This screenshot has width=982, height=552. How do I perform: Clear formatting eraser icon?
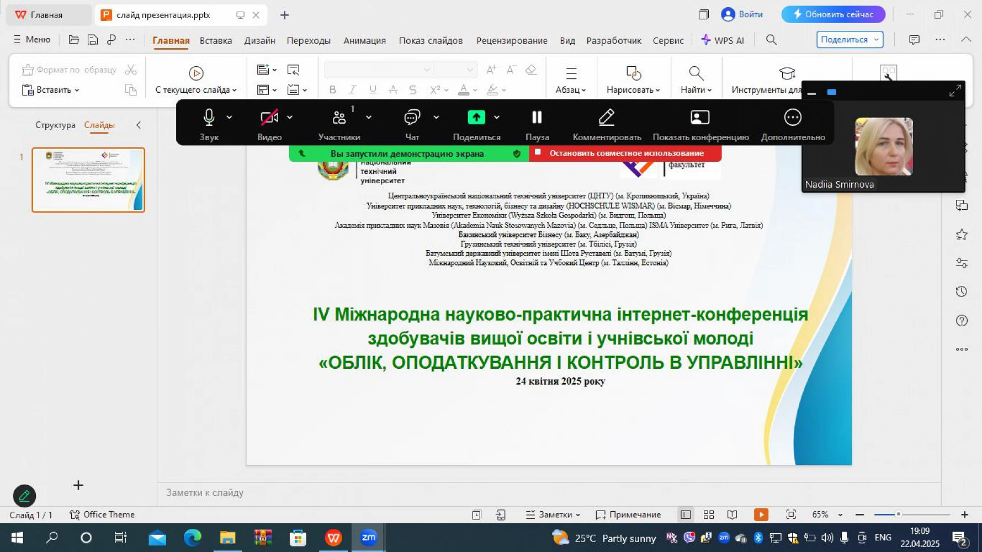coord(531,70)
